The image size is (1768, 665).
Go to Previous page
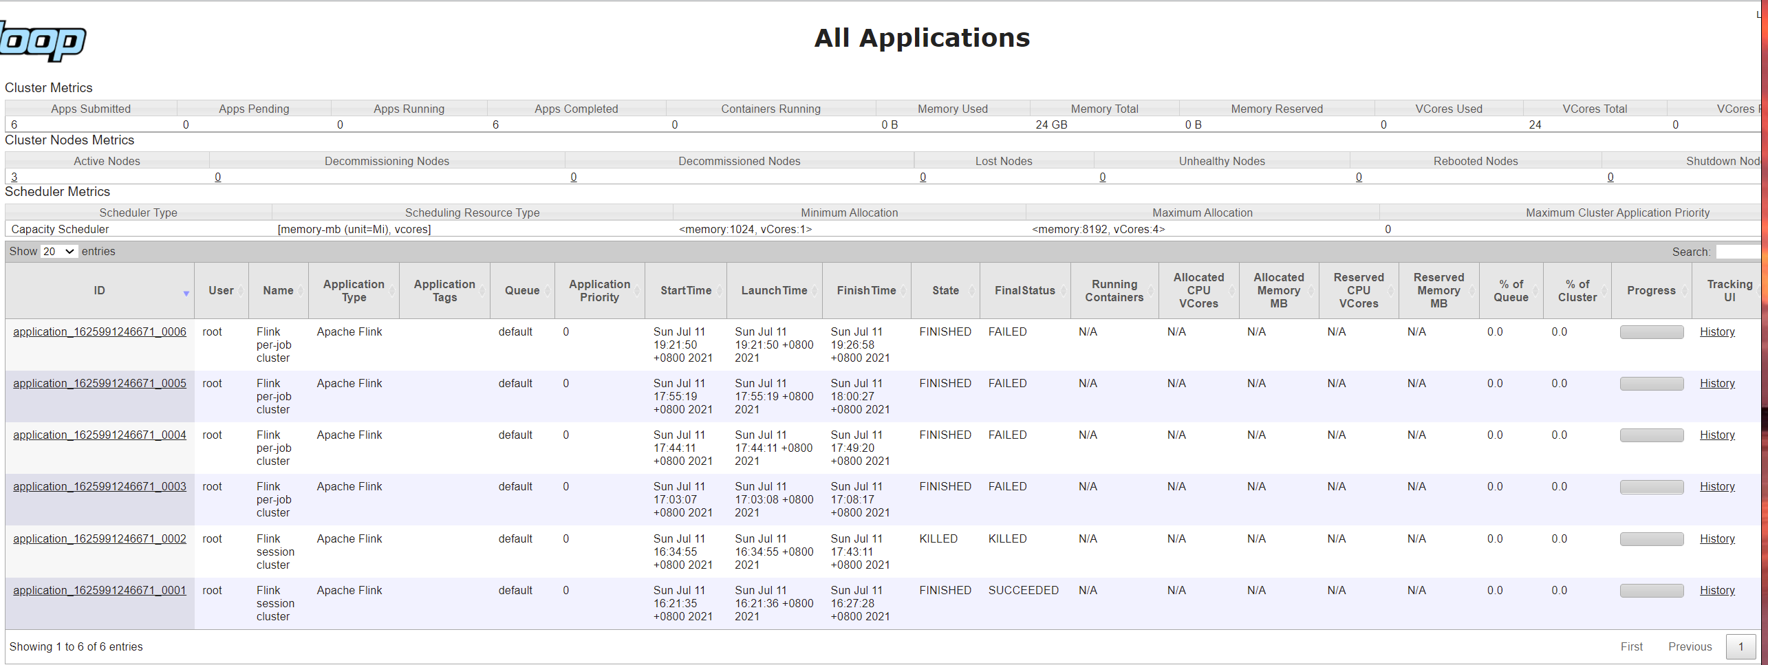(x=1690, y=647)
